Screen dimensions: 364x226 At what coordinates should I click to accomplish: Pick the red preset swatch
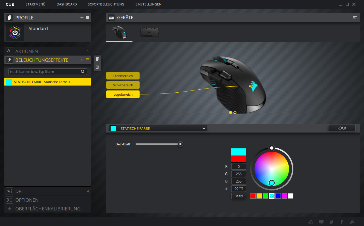[253, 196]
